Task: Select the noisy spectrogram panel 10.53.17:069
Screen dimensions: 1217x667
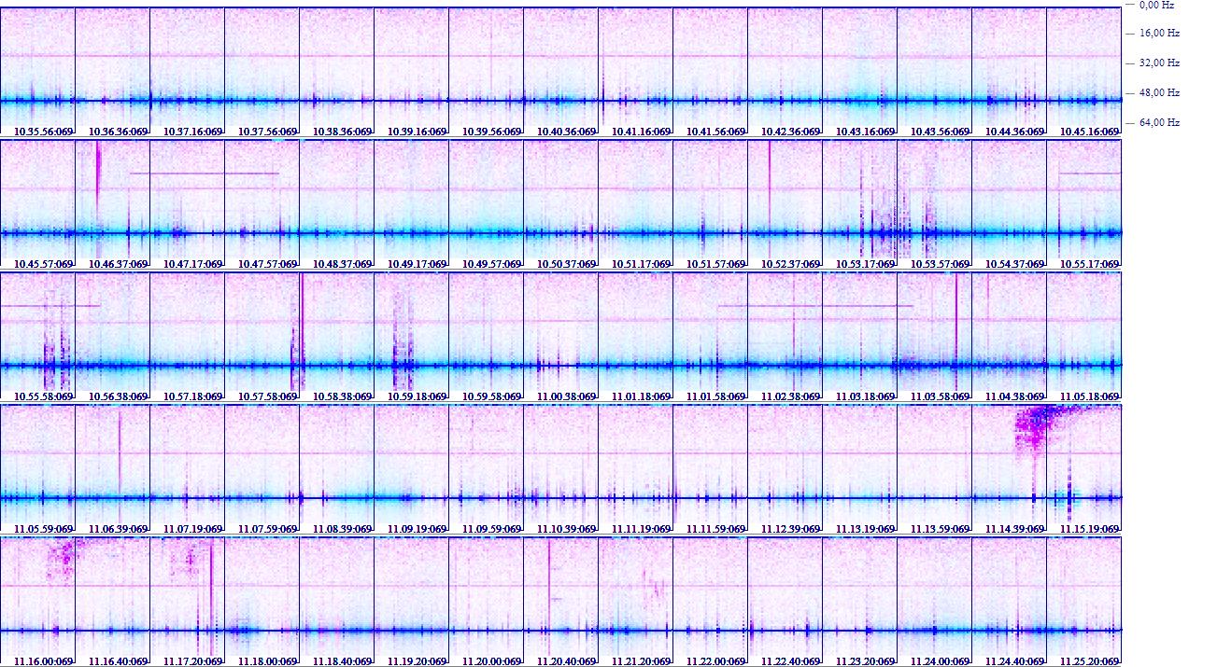Action: [x=859, y=204]
